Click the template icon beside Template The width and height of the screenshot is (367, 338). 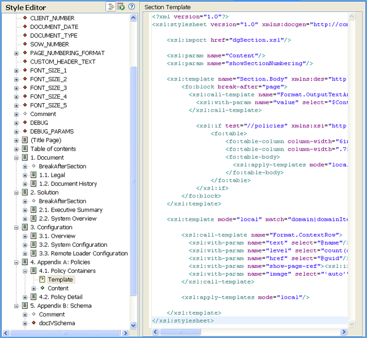(42, 279)
